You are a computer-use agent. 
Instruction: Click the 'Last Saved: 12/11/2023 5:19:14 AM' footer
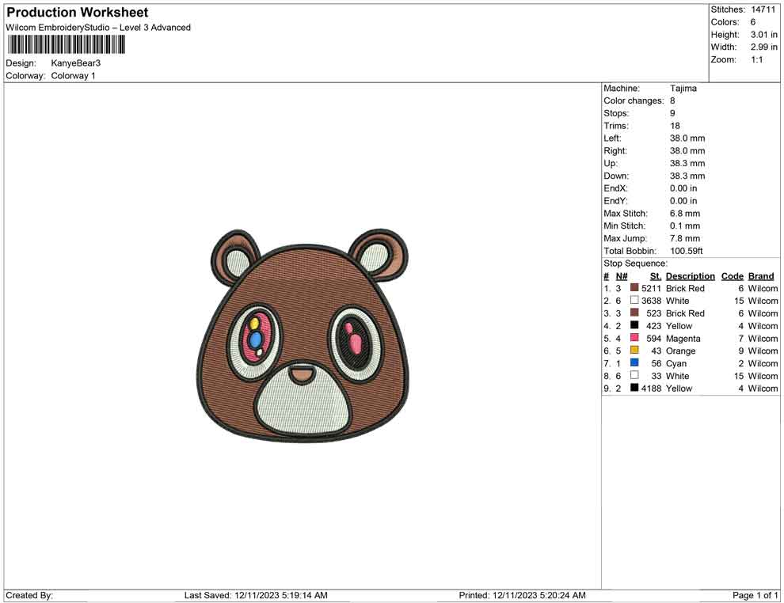(x=256, y=595)
